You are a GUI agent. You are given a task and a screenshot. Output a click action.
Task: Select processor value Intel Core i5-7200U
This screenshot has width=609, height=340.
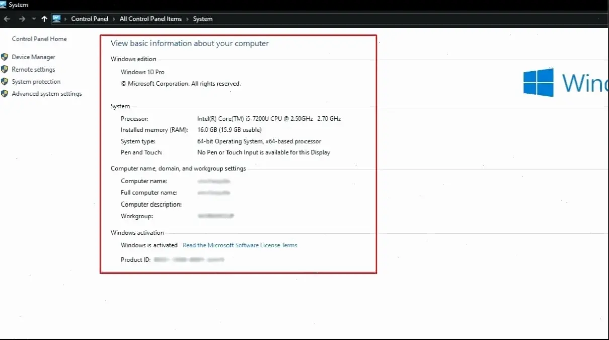click(269, 119)
